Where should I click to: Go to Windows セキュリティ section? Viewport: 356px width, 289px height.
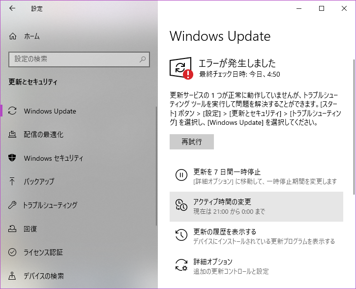[79, 158]
